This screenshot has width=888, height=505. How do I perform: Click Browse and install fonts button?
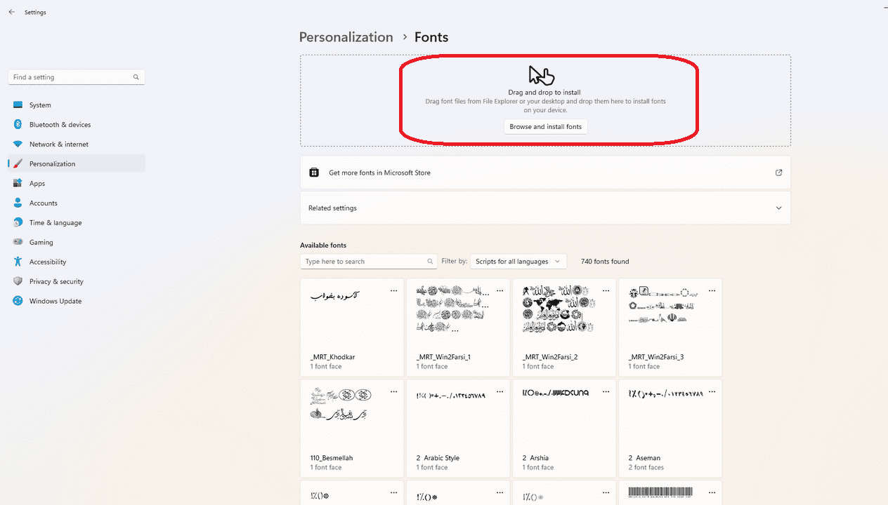[x=546, y=127]
